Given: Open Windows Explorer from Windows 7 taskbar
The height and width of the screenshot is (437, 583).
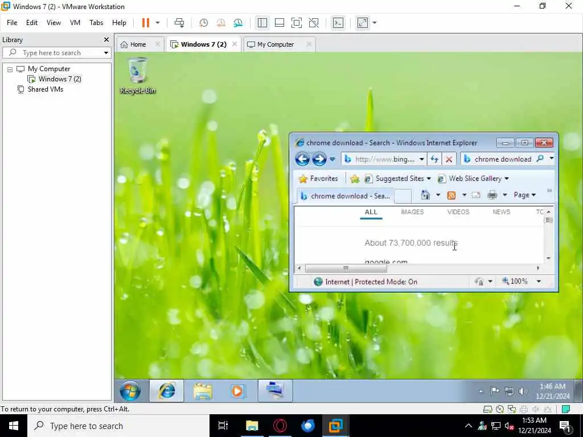Looking at the screenshot, I should [x=203, y=391].
